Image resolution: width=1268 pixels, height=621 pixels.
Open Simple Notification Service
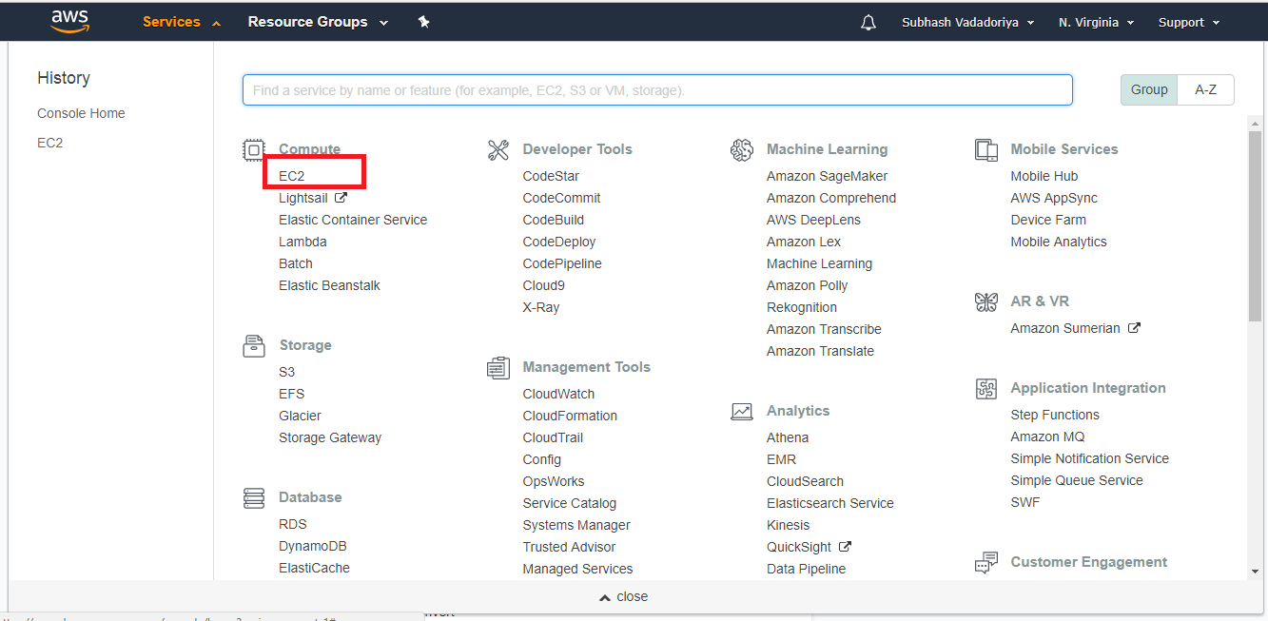tap(1090, 458)
